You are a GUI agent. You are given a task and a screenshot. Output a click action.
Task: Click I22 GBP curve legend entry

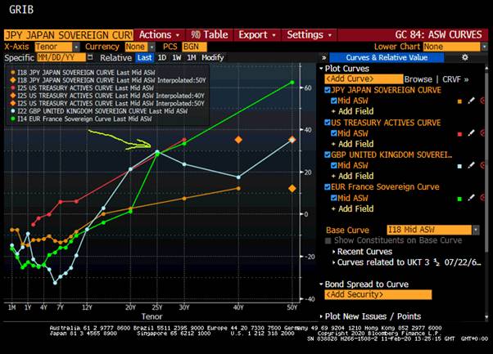point(99,111)
